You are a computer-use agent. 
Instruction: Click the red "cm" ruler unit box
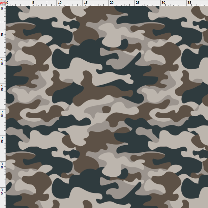(x=3, y=3)
